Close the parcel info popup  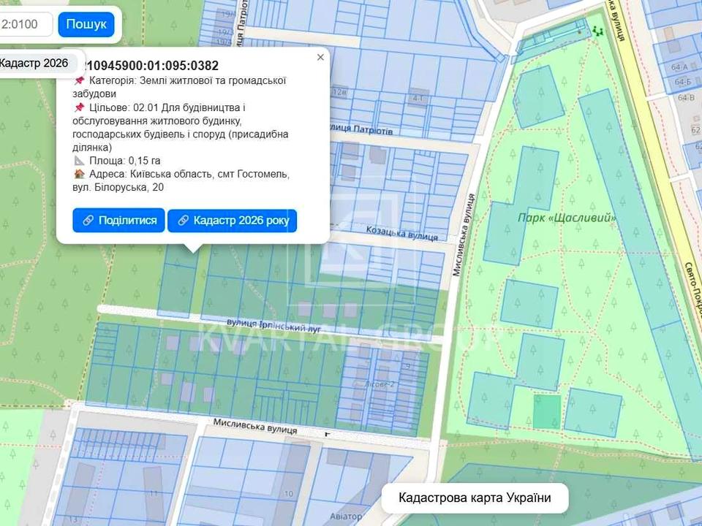(320, 57)
